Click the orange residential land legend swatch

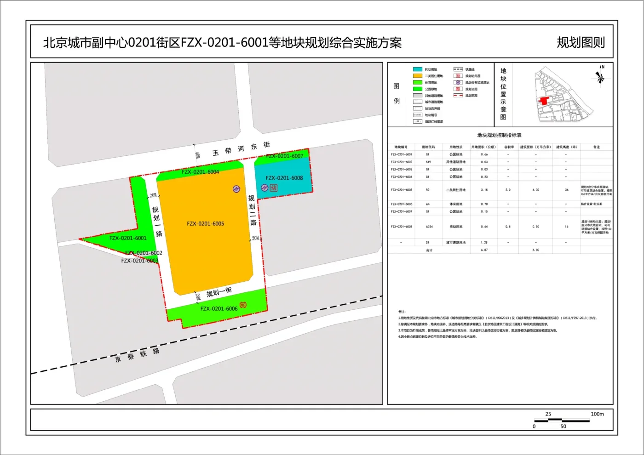[417, 76]
